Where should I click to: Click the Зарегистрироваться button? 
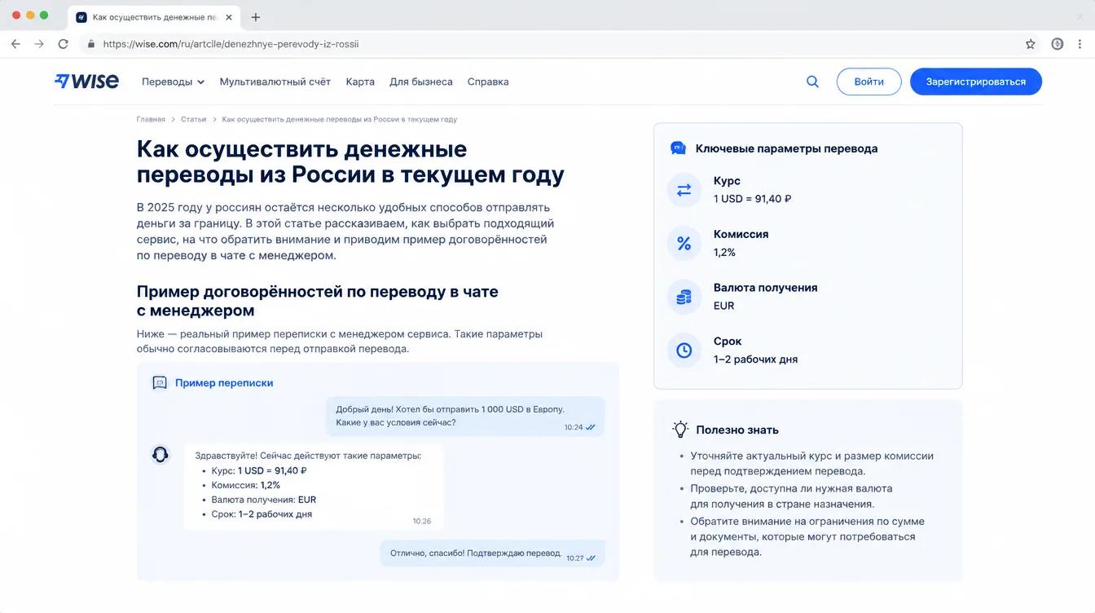(976, 82)
